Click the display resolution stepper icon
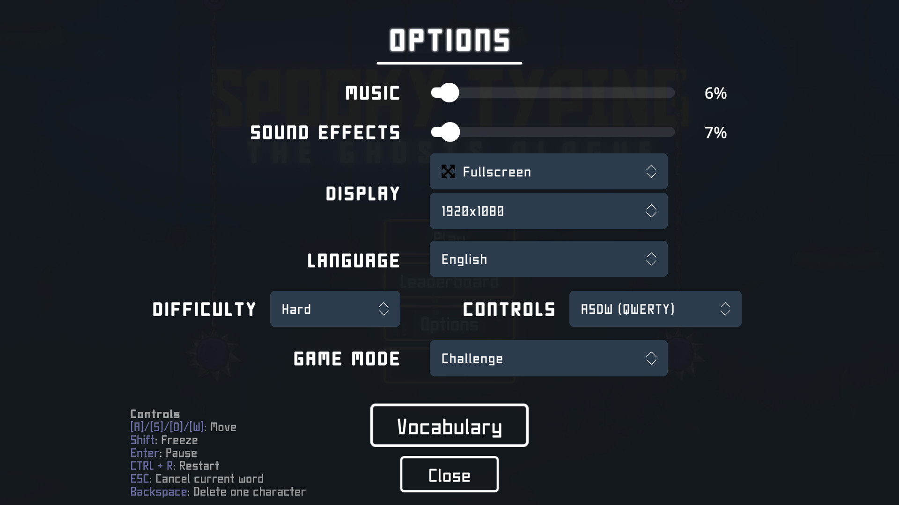 [x=651, y=211]
